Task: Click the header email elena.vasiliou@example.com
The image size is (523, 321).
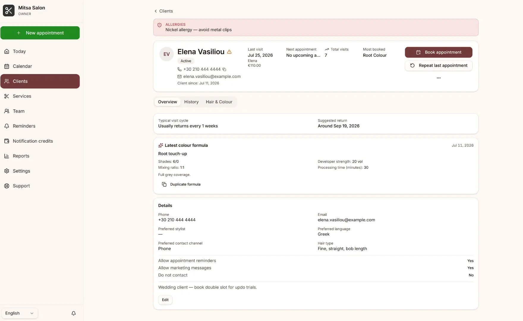Action: coord(212,76)
